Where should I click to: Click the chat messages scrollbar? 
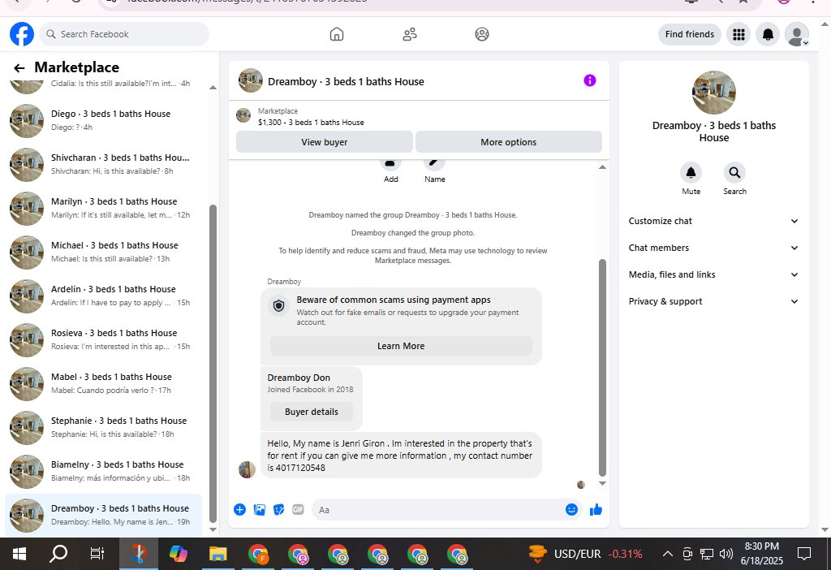[x=602, y=368]
